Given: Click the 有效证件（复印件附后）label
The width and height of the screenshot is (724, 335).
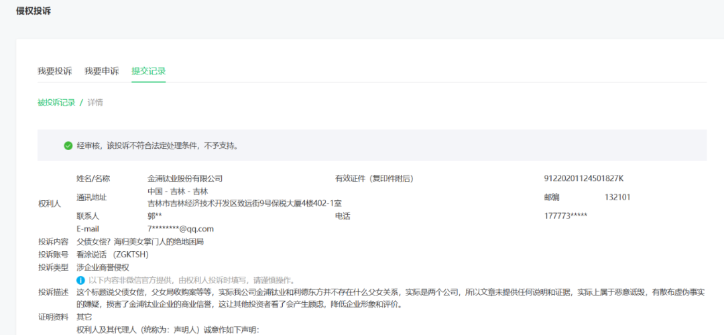Looking at the screenshot, I should (374, 179).
